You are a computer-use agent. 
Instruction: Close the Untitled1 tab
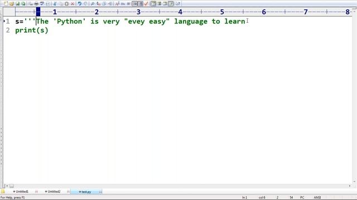pos(36,192)
